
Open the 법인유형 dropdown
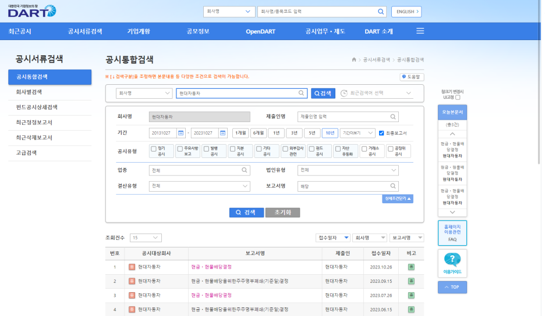click(348, 170)
